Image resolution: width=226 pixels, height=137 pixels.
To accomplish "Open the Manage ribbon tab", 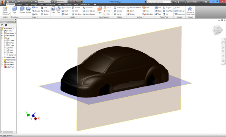I will click(34, 5).
